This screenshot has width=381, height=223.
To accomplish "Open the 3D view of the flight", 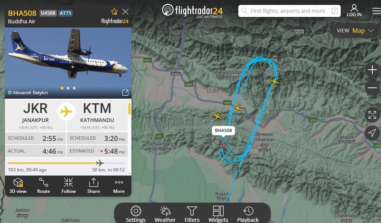I will click(x=18, y=186).
